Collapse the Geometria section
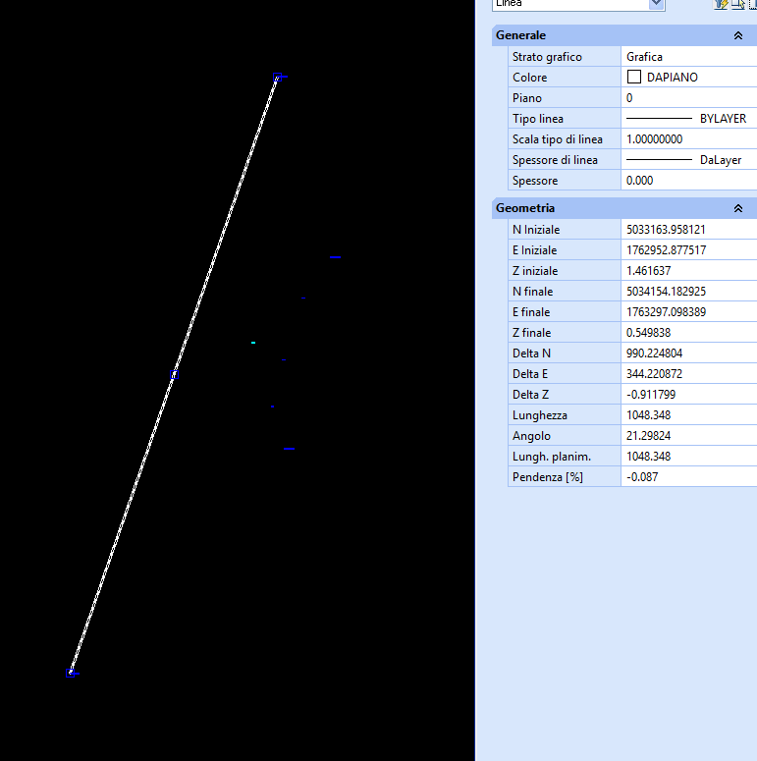 click(x=737, y=208)
